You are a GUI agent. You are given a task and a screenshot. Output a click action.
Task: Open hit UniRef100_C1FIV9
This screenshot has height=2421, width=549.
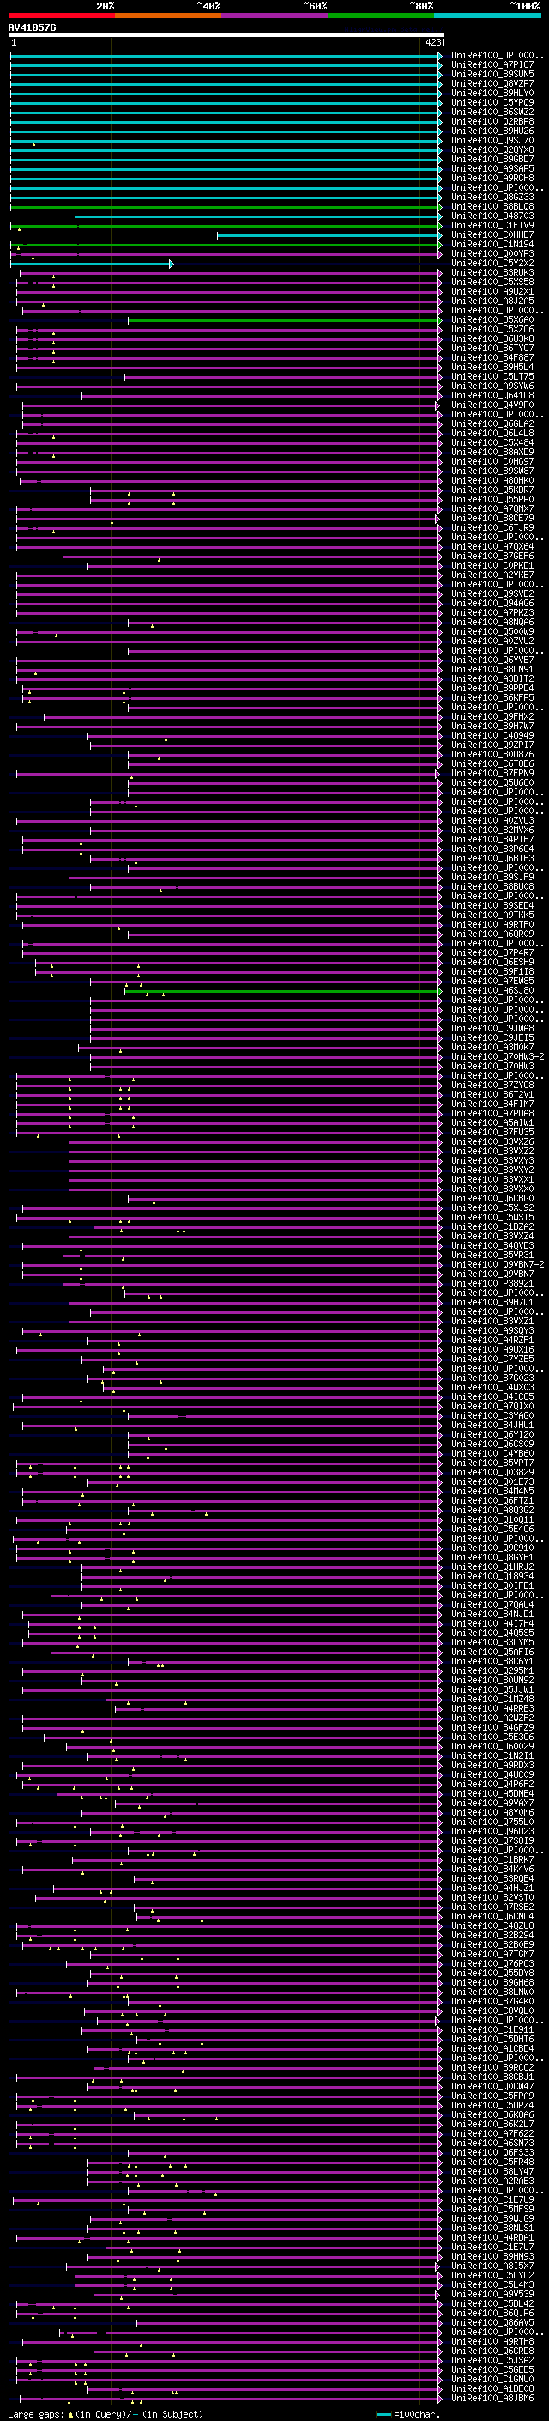coord(492,226)
